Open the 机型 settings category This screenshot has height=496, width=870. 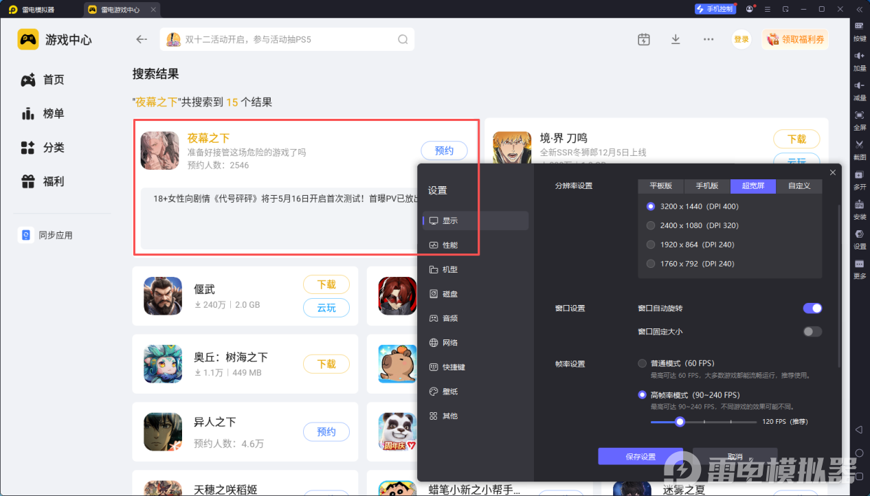(x=476, y=269)
